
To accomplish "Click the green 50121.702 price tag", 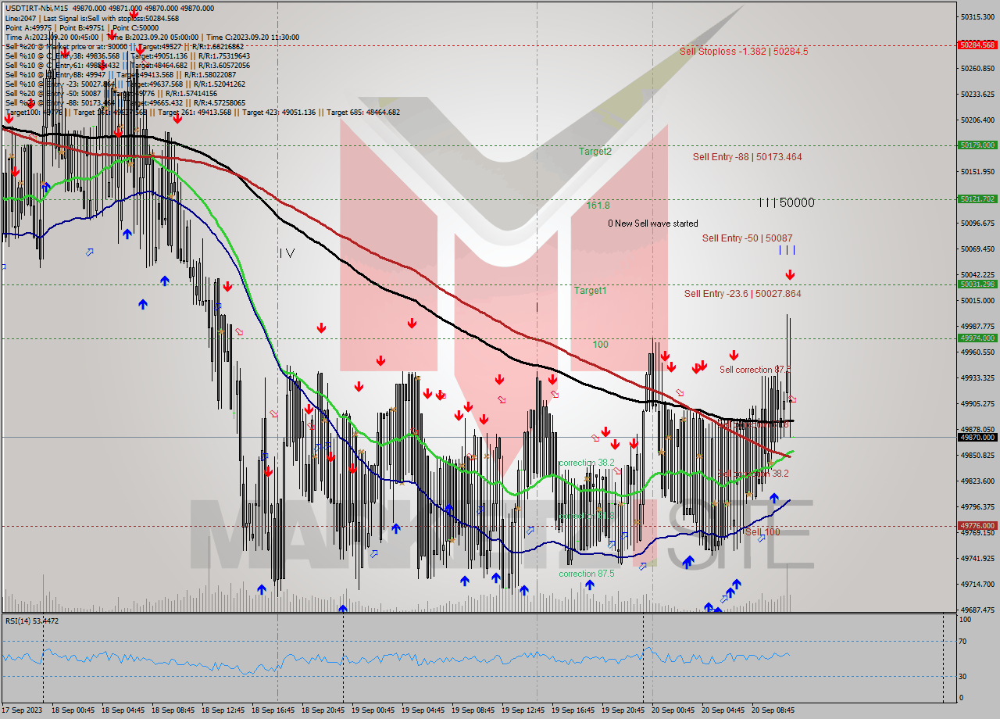I will coord(977,199).
